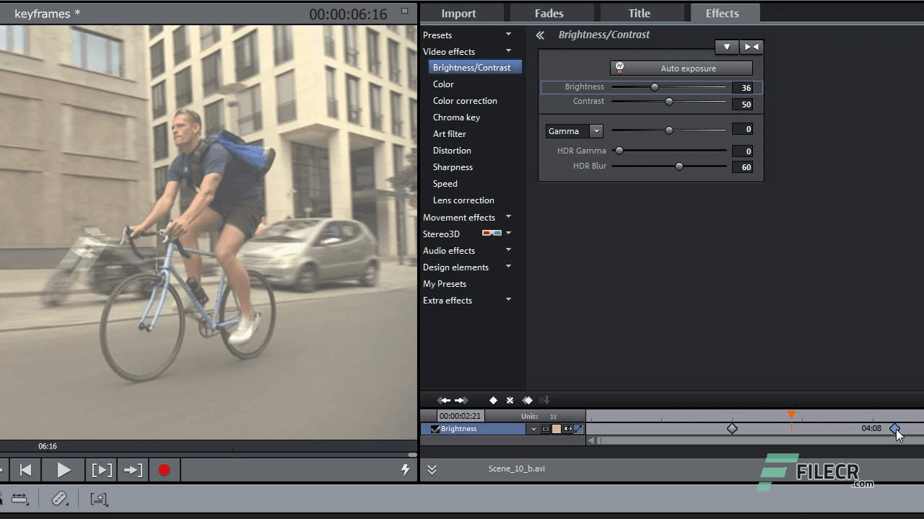This screenshot has width=924, height=519.
Task: Disable the Brightness keyframe track checkbox
Action: 435,428
